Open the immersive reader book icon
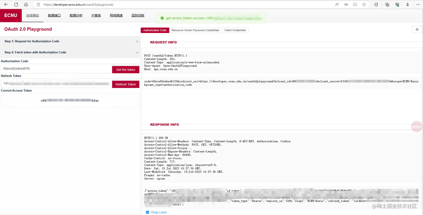This screenshot has width=423, height=215. click(x=355, y=4)
